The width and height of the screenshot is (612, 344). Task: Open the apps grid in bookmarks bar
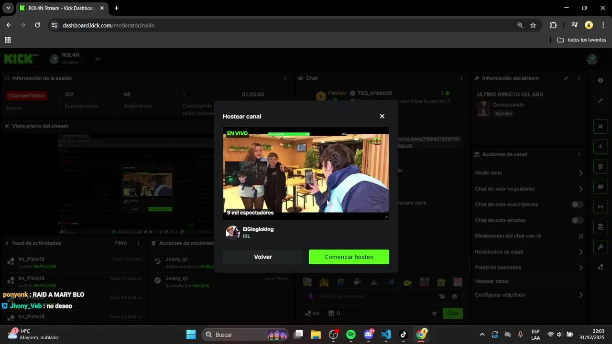point(8,40)
